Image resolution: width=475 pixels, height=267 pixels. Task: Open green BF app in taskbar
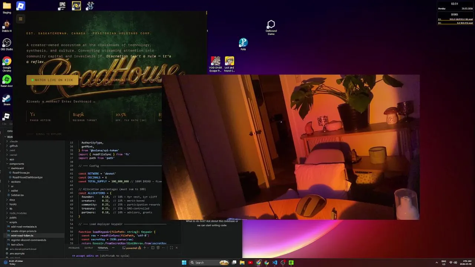pyautogui.click(x=291, y=263)
